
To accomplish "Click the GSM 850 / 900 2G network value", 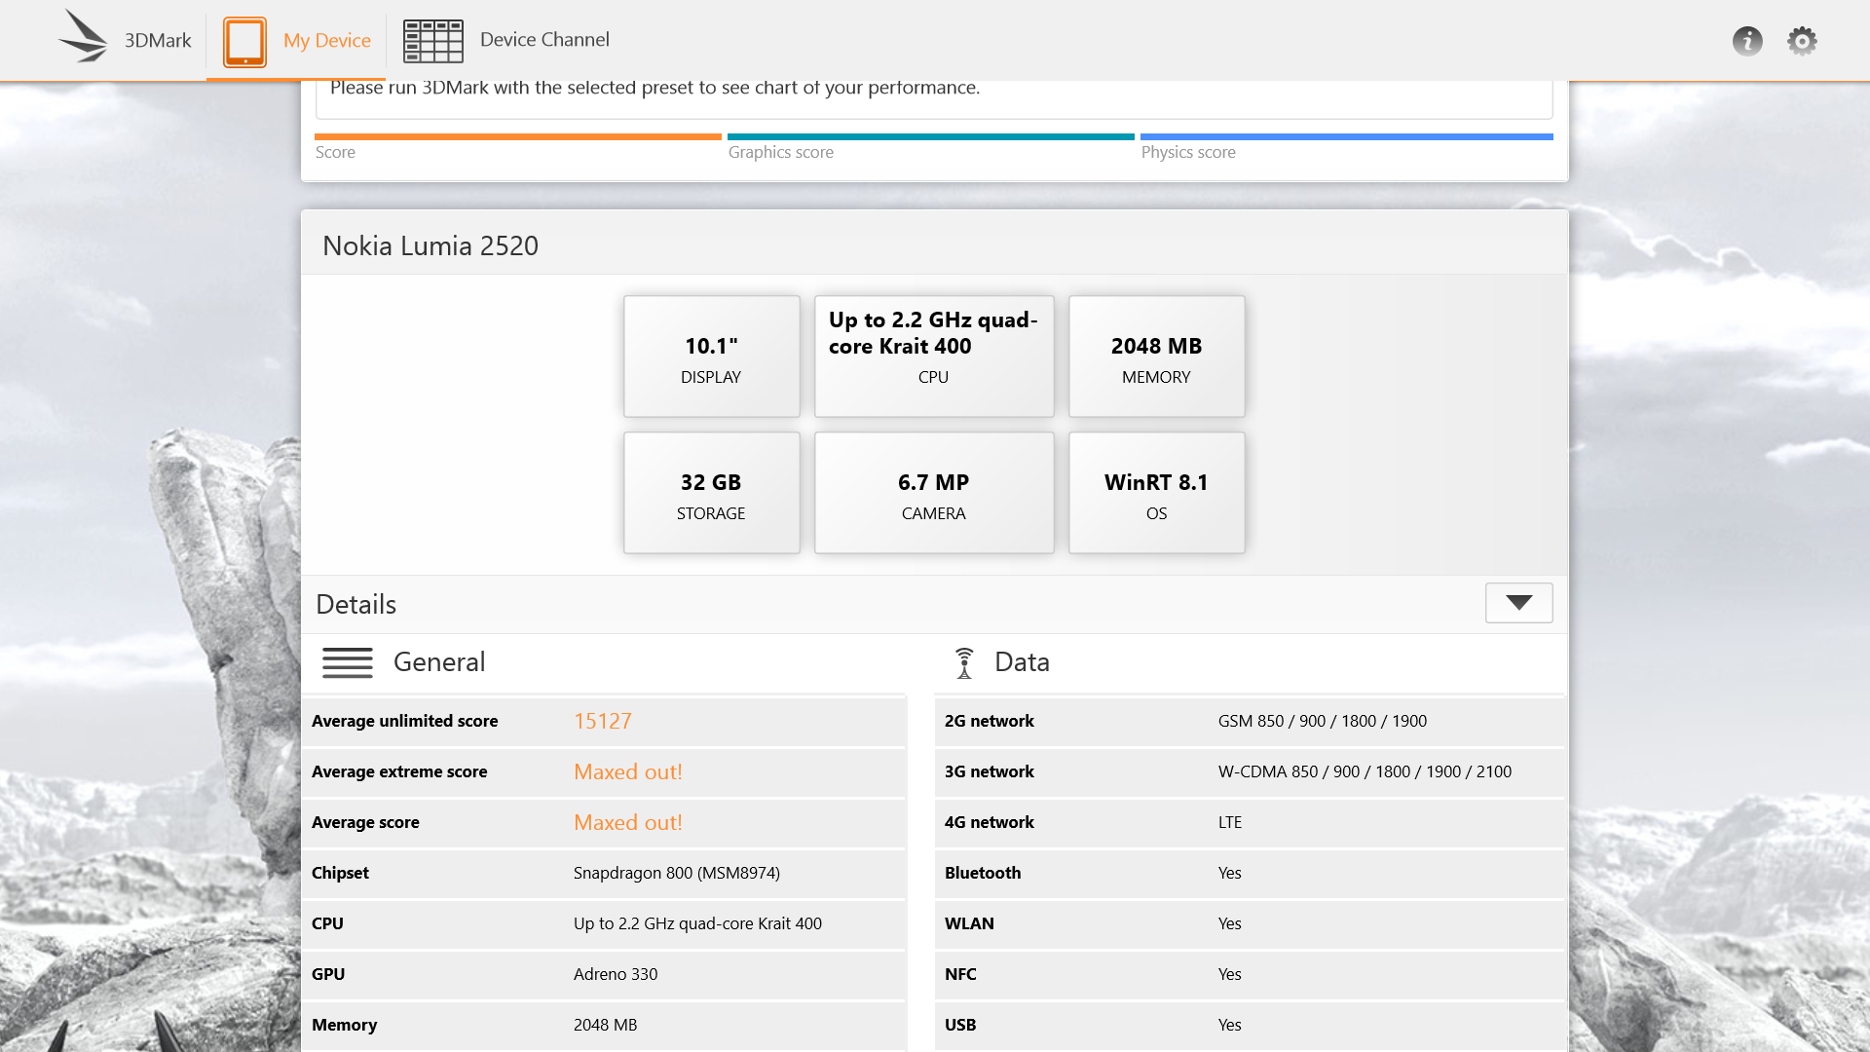I will pos(1323,721).
